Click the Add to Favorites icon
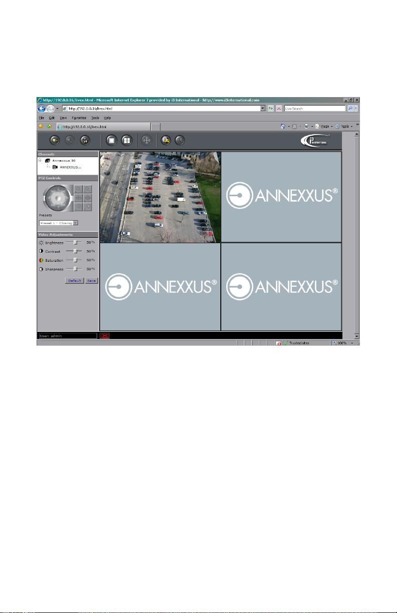397x613 pixels. [x=49, y=126]
